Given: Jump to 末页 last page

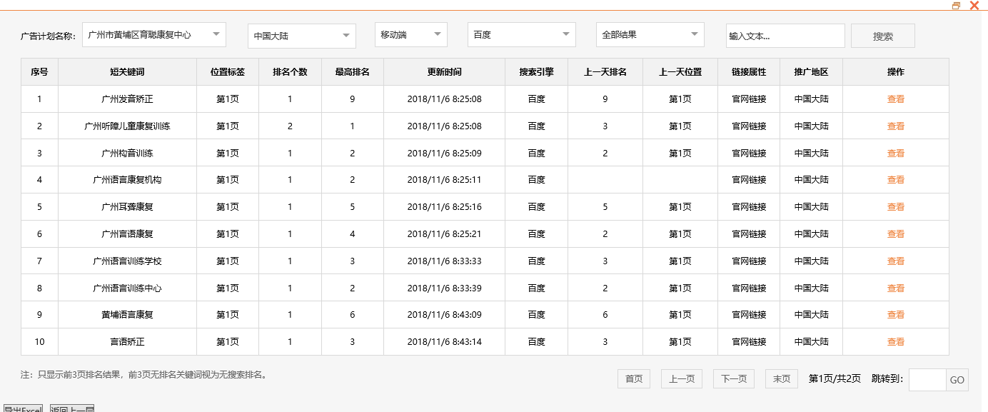Looking at the screenshot, I should click(x=781, y=379).
